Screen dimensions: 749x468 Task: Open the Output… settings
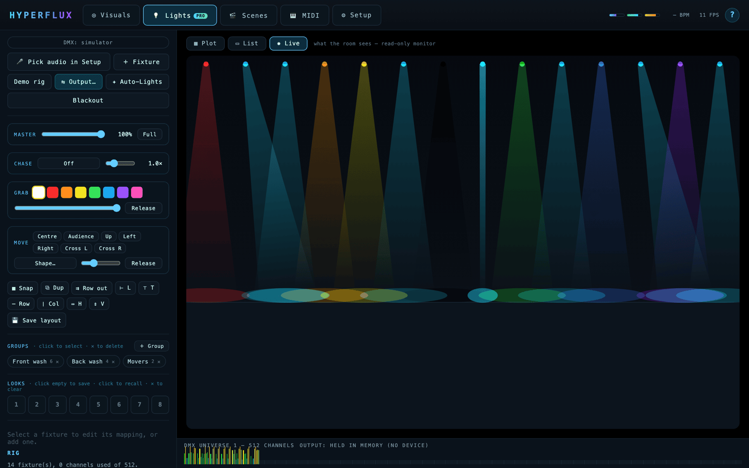[79, 81]
